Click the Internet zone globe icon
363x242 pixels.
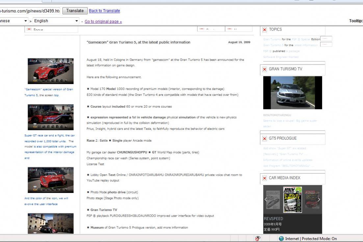point(281,239)
